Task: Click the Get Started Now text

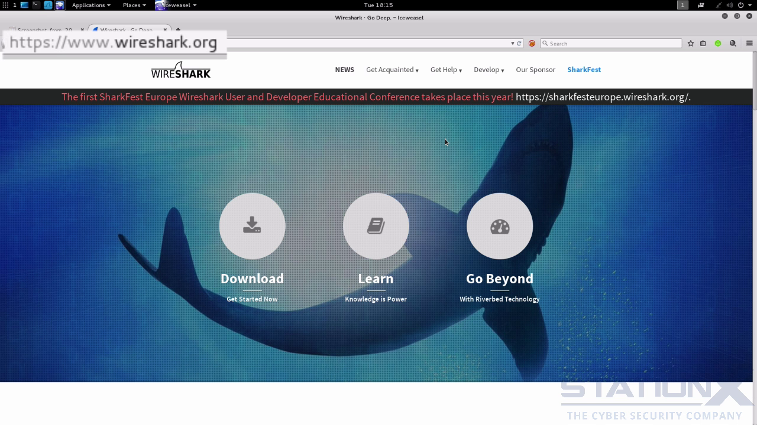Action: (252, 299)
